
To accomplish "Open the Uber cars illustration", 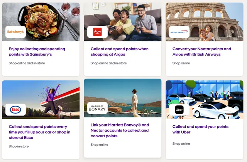I will [205, 100].
